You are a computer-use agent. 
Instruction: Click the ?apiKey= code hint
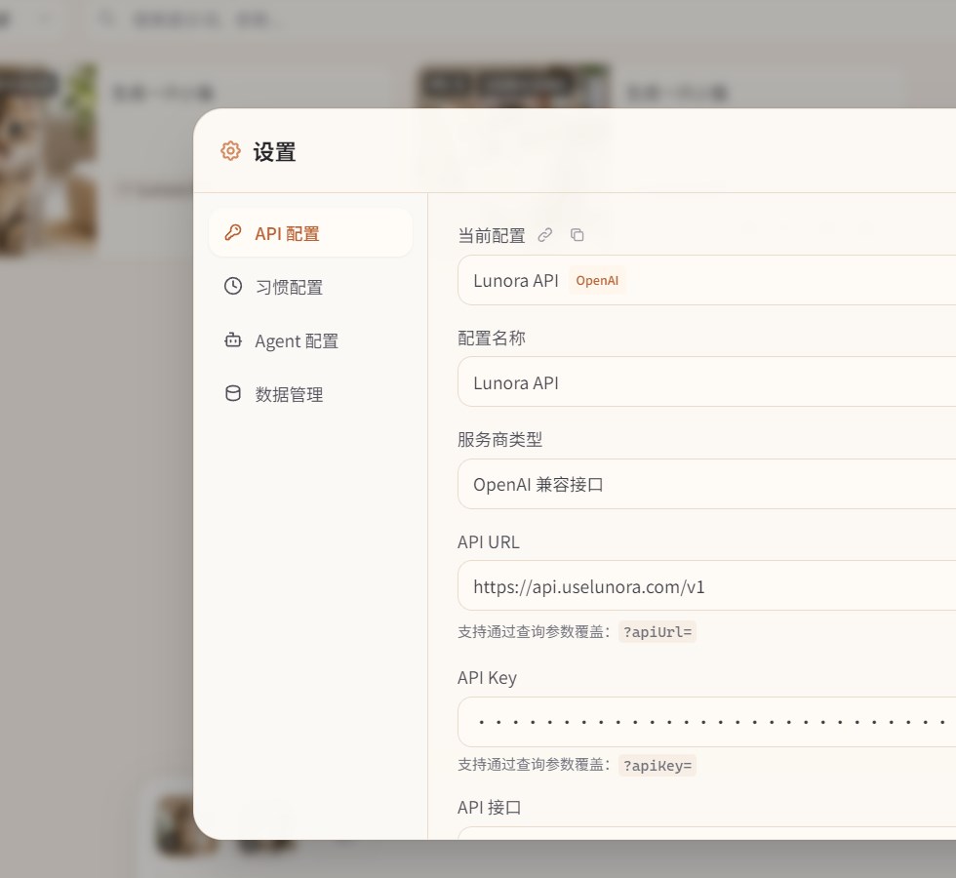click(x=657, y=765)
